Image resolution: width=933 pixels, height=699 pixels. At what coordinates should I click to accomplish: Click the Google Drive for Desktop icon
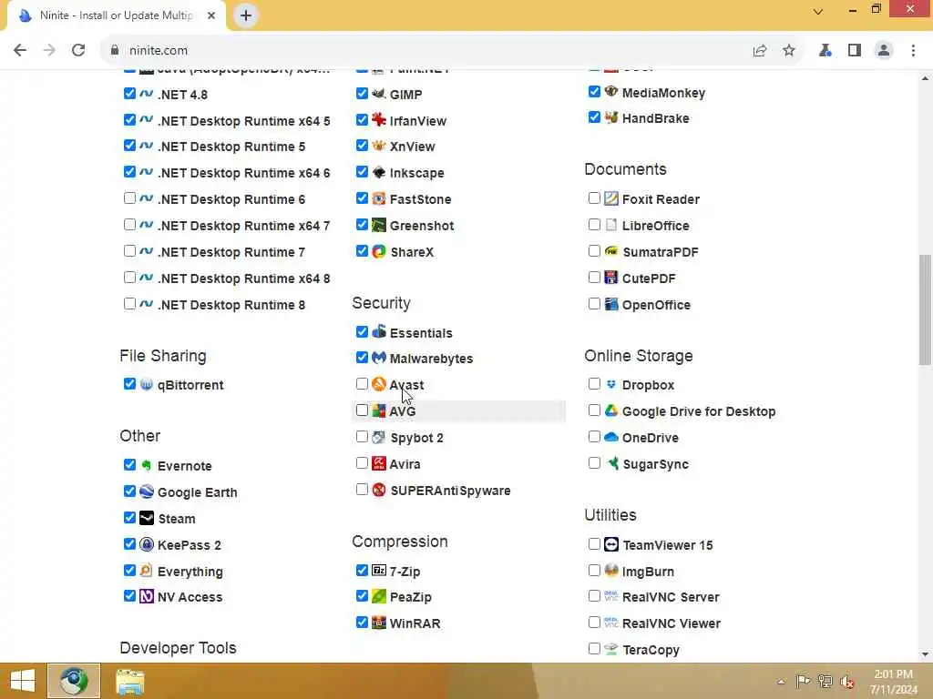[611, 410]
